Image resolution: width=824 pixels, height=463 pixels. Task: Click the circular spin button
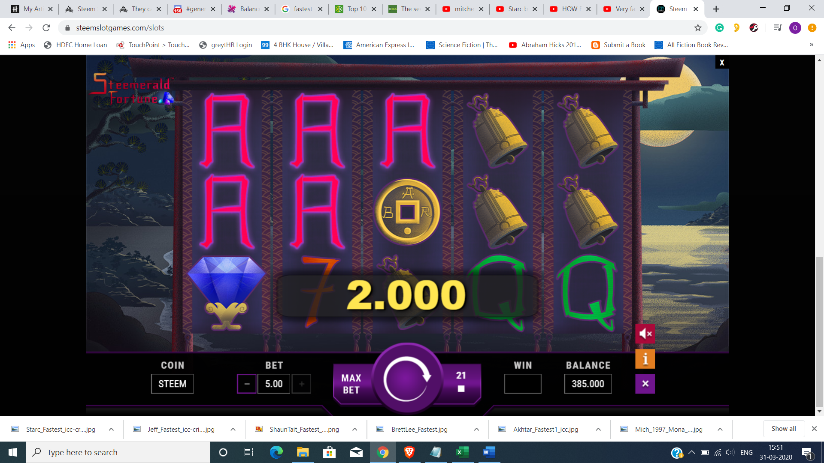pos(406,378)
